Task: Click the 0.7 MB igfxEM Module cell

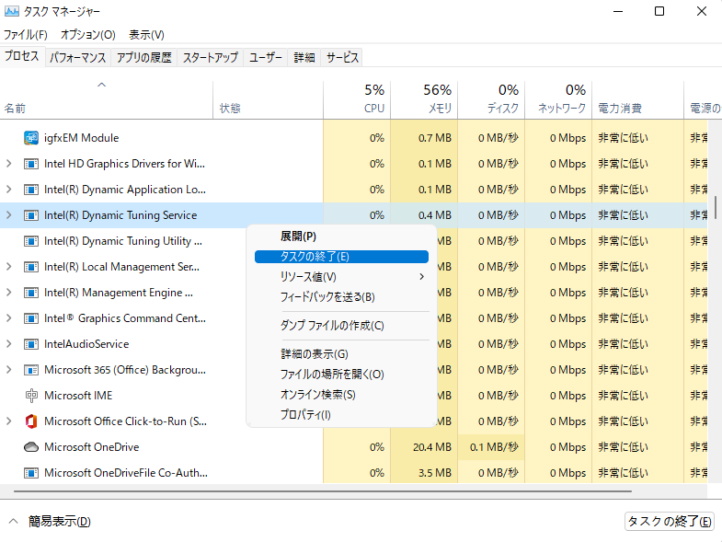Action: 424,138
